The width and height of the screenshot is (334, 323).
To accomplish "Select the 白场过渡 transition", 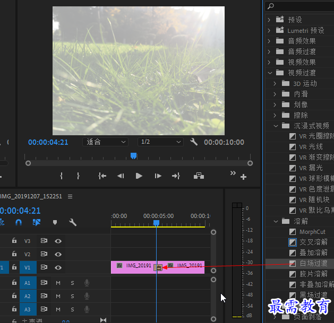I will point(313,264).
